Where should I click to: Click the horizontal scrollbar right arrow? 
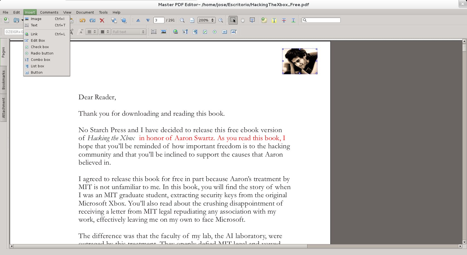460,246
